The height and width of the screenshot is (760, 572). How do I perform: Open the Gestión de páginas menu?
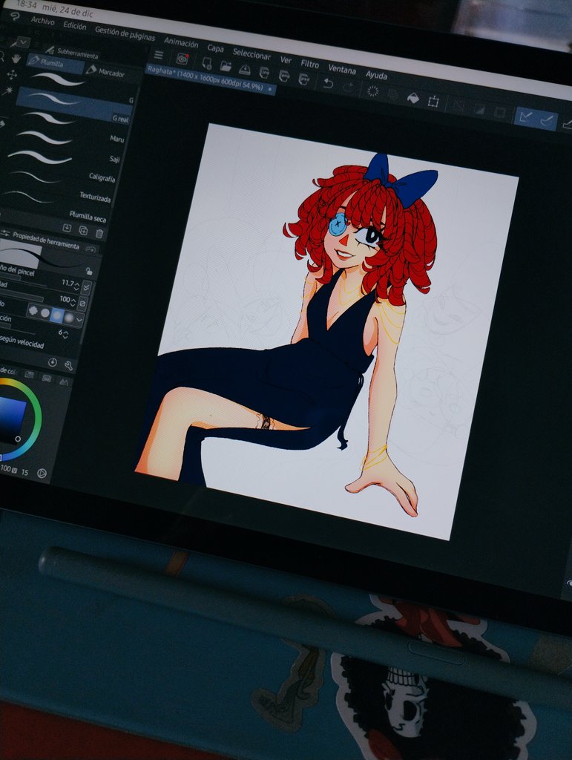click(x=125, y=33)
